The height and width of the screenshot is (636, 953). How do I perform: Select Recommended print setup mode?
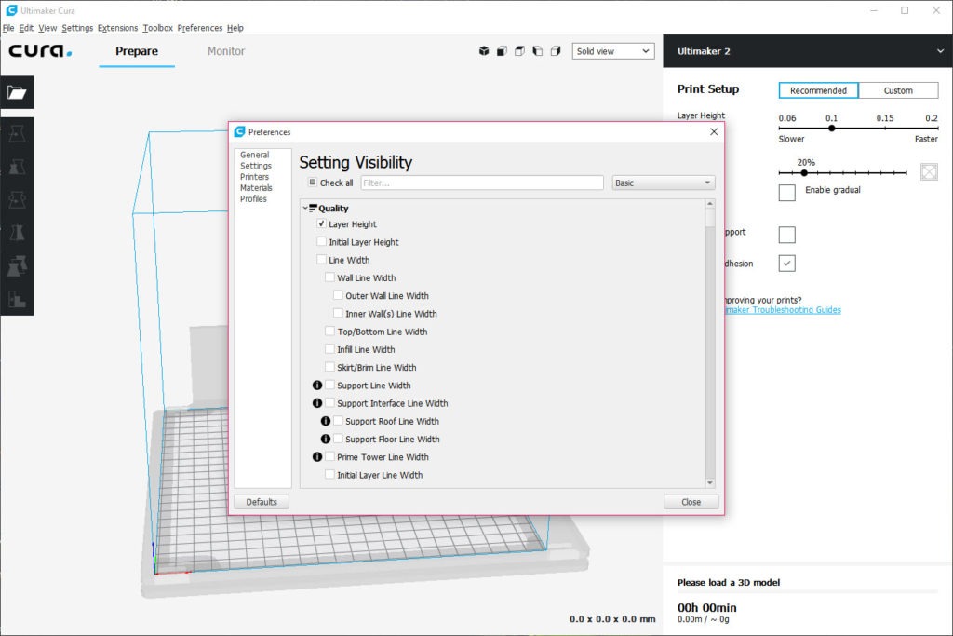click(818, 90)
